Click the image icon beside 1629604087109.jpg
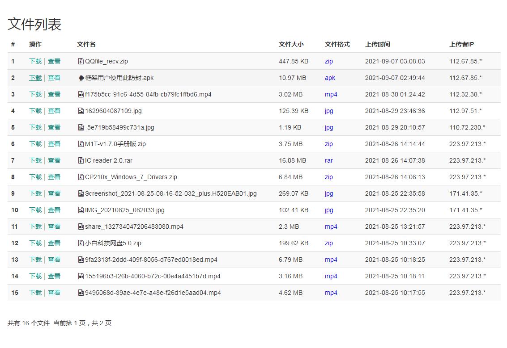507x348 pixels. pyautogui.click(x=81, y=111)
